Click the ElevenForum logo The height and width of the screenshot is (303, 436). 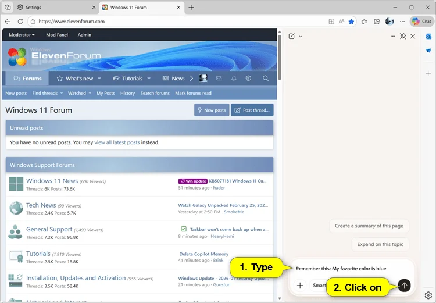coord(54,56)
